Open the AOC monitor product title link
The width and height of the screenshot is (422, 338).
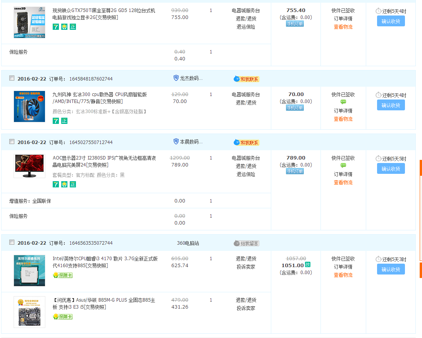tap(104, 161)
